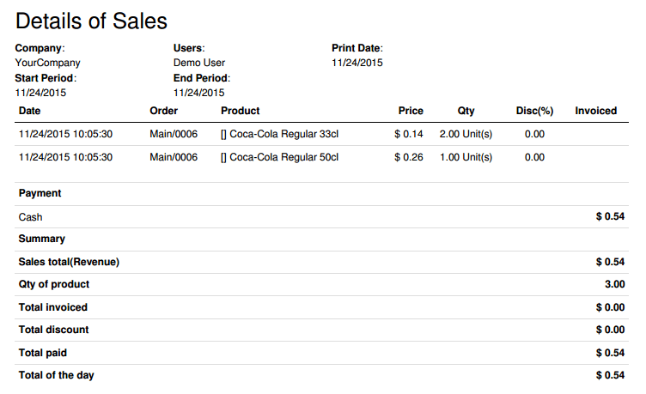Click the Qty of product value 3.00
646x394 pixels.
(x=614, y=284)
